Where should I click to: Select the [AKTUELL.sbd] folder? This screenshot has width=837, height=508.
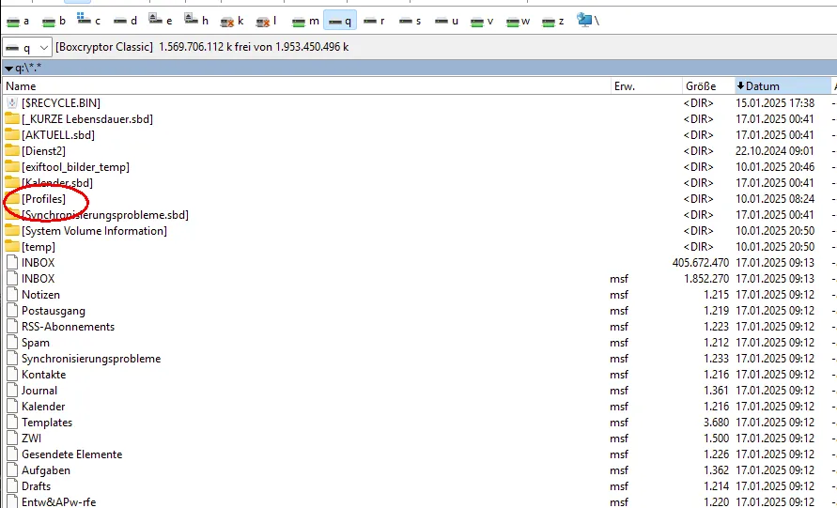58,135
